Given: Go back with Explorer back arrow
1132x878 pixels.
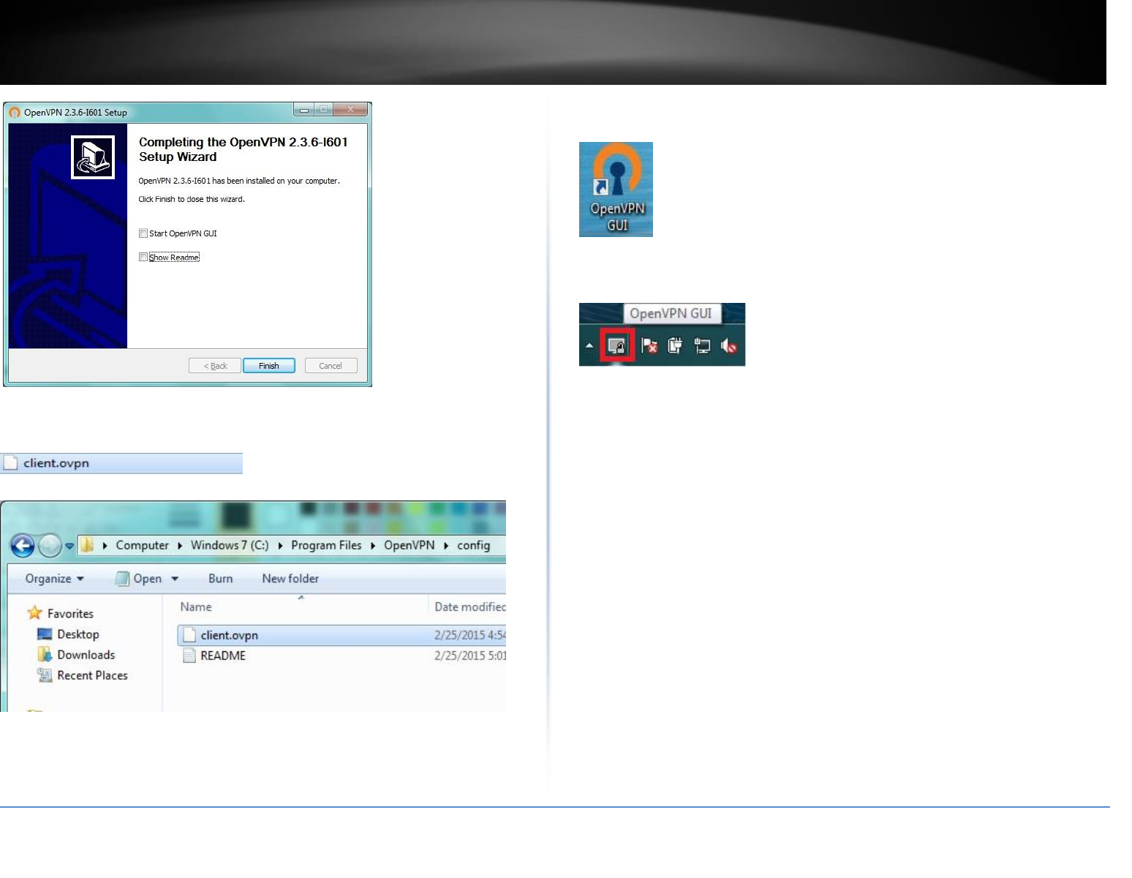Looking at the screenshot, I should point(23,546).
